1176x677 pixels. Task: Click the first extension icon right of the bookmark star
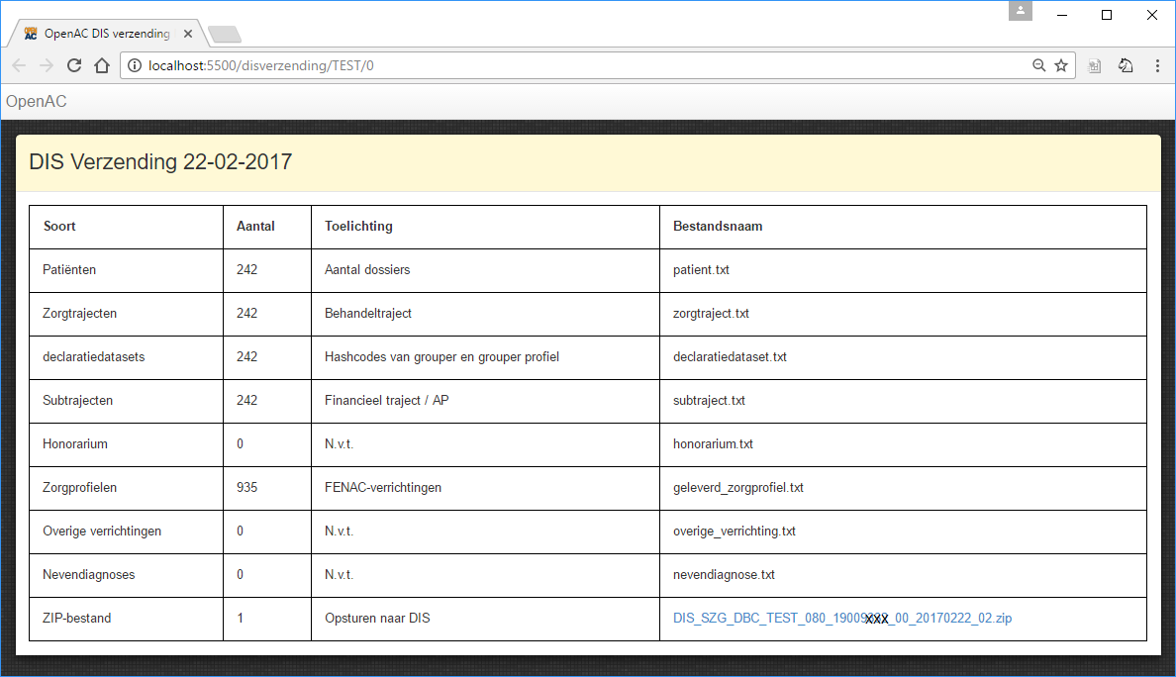[x=1094, y=65]
